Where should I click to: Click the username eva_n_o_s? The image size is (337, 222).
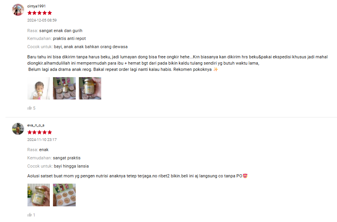pyautogui.click(x=36, y=125)
